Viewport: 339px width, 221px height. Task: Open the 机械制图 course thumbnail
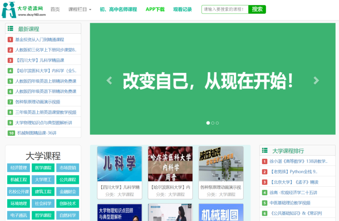[221, 212]
